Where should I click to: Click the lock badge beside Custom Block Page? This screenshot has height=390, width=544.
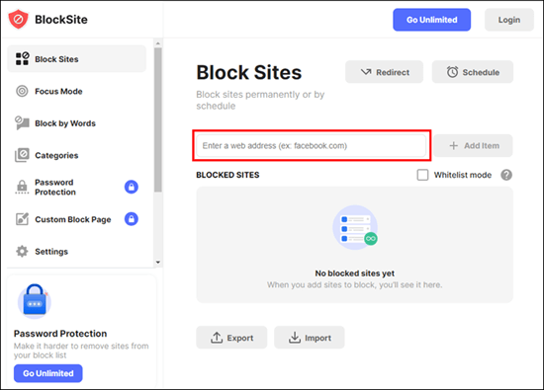[132, 219]
